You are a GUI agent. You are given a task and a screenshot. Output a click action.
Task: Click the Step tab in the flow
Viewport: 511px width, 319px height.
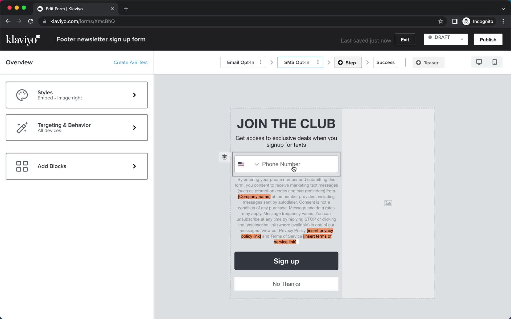347,62
